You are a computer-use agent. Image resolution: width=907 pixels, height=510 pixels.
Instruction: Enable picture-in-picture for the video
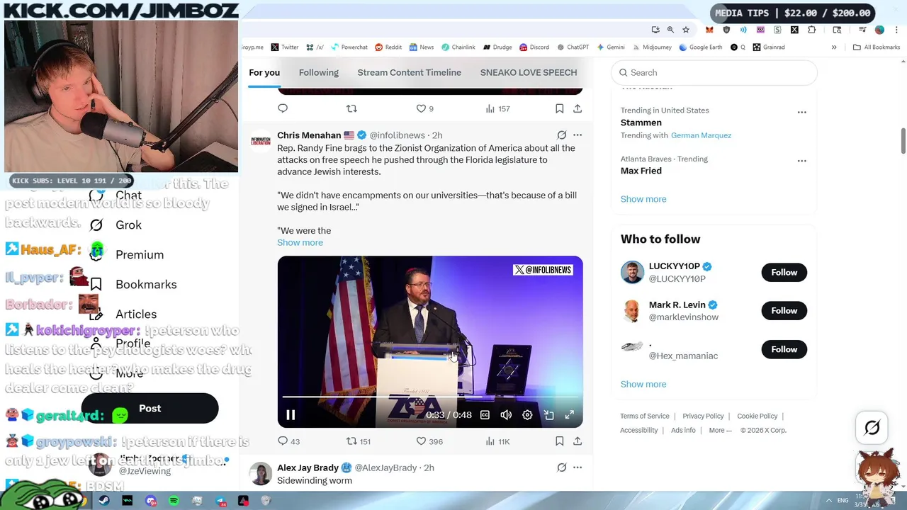(x=548, y=415)
